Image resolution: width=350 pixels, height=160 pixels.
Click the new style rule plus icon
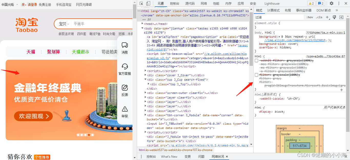click(x=327, y=17)
